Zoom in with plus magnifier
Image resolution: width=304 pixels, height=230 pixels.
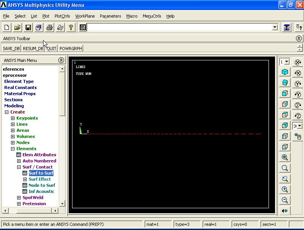[285, 189]
